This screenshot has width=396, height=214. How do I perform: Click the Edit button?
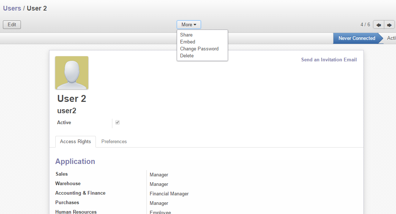[x=12, y=24]
